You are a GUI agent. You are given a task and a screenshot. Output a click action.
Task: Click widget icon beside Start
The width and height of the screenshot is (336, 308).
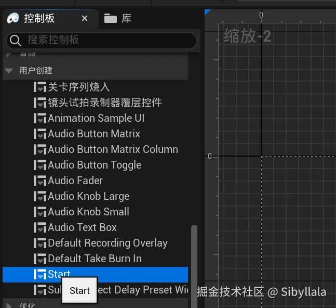pos(40,275)
